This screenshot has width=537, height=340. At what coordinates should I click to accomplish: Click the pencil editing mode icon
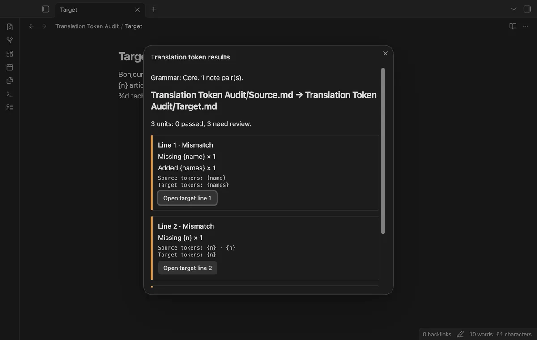click(460, 334)
